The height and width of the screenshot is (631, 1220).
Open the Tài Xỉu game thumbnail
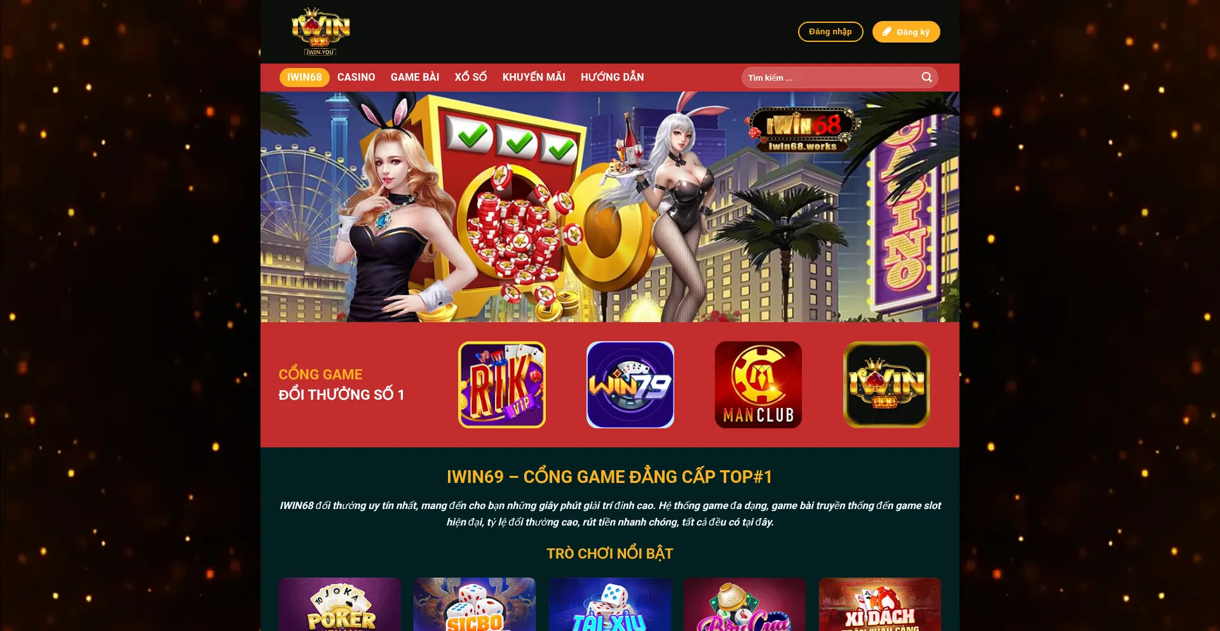(610, 604)
